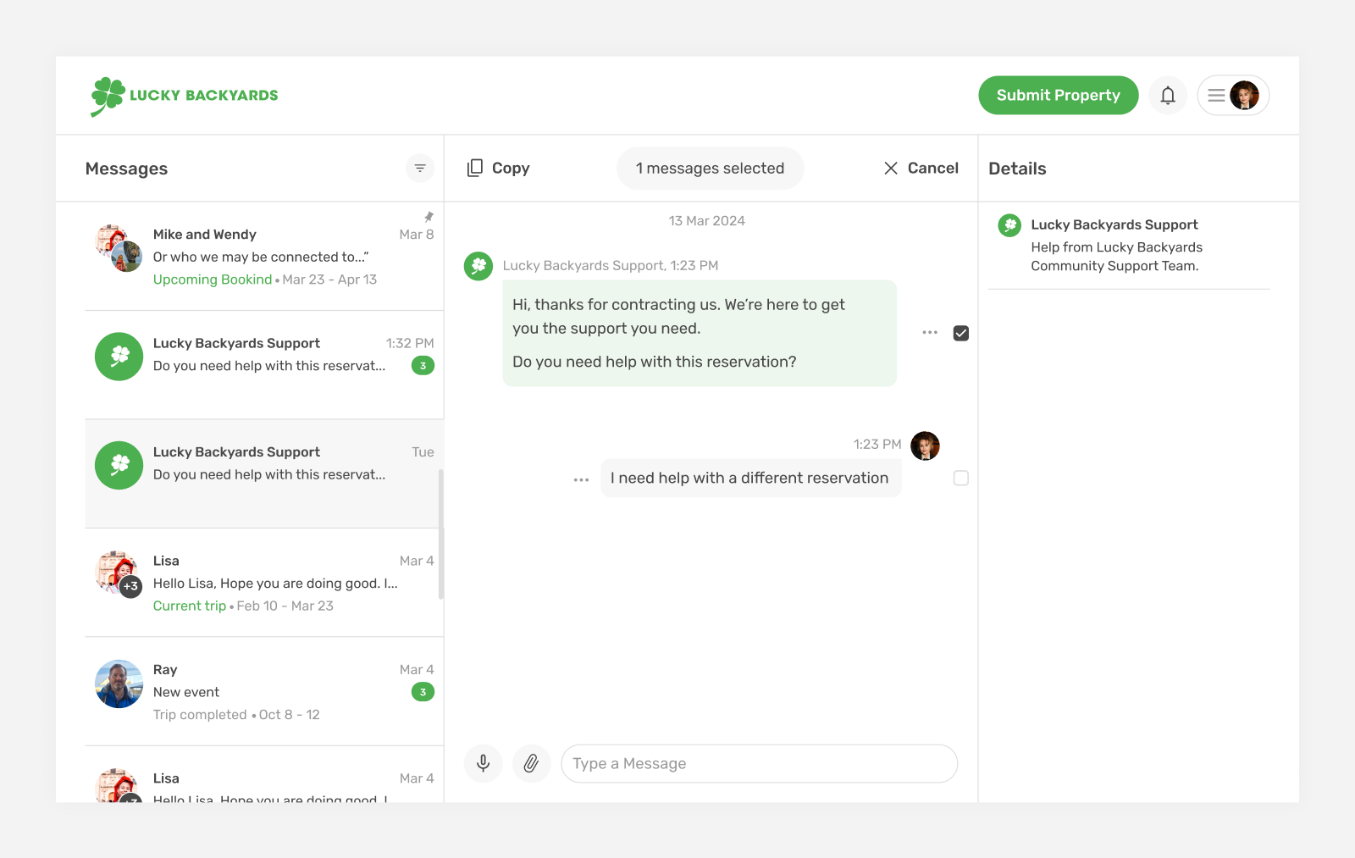Click unread badge 3 on Support chat
Screen dimensions: 1355x858
tap(423, 366)
